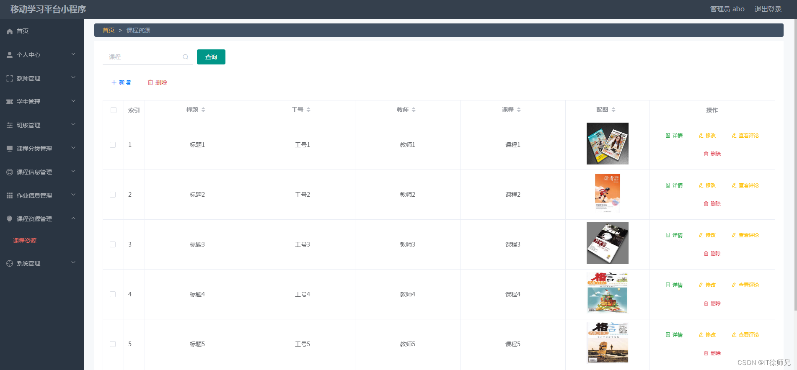
Task: Expand 课程分类管理 chevron
Action: click(73, 148)
